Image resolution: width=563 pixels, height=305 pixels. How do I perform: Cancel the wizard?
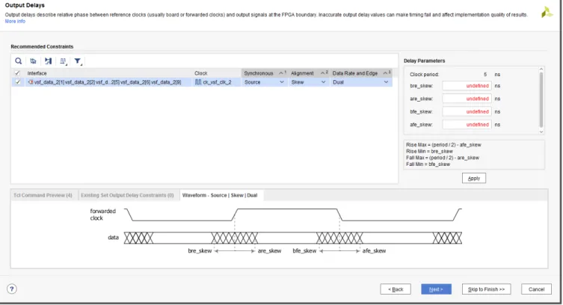(x=536, y=289)
